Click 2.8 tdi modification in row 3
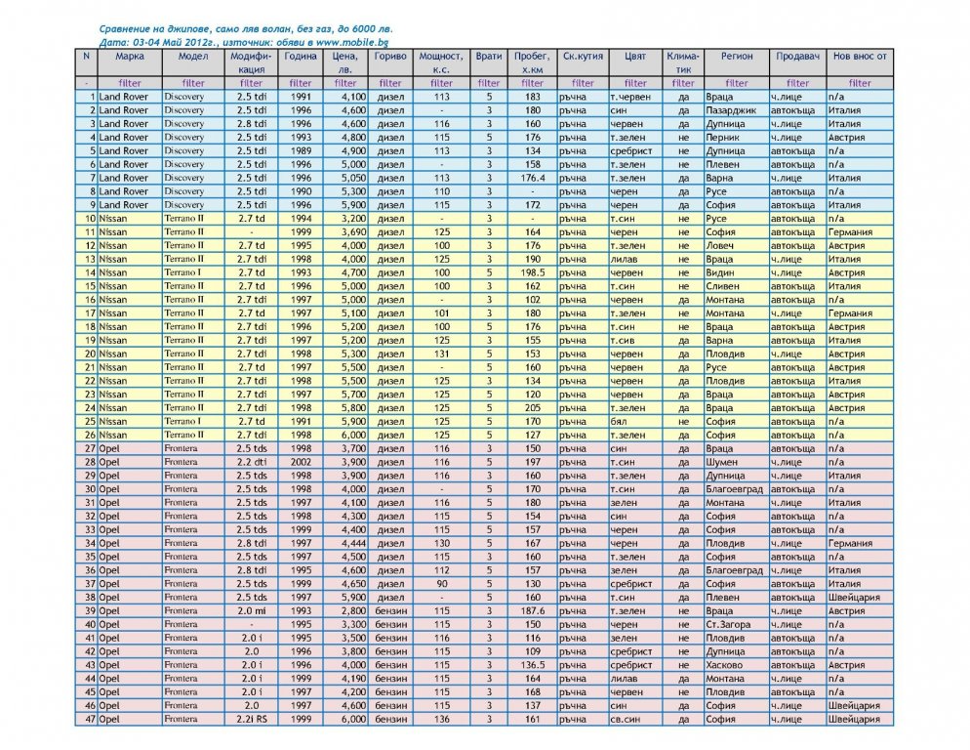970x750 pixels. [251, 124]
